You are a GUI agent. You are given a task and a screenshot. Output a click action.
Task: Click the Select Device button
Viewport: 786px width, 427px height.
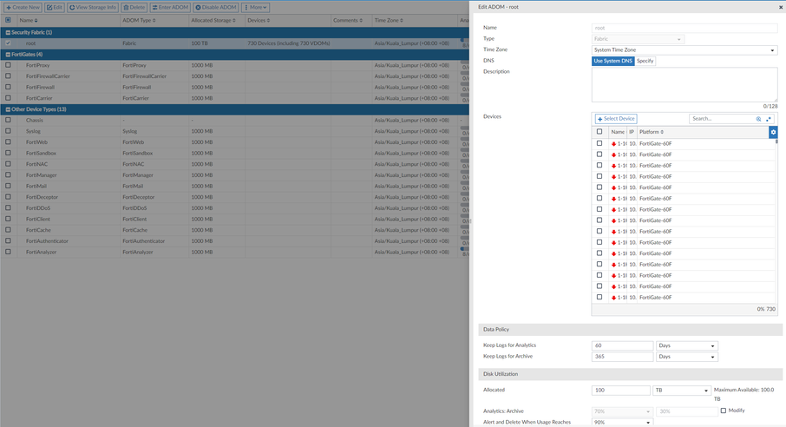coord(616,119)
